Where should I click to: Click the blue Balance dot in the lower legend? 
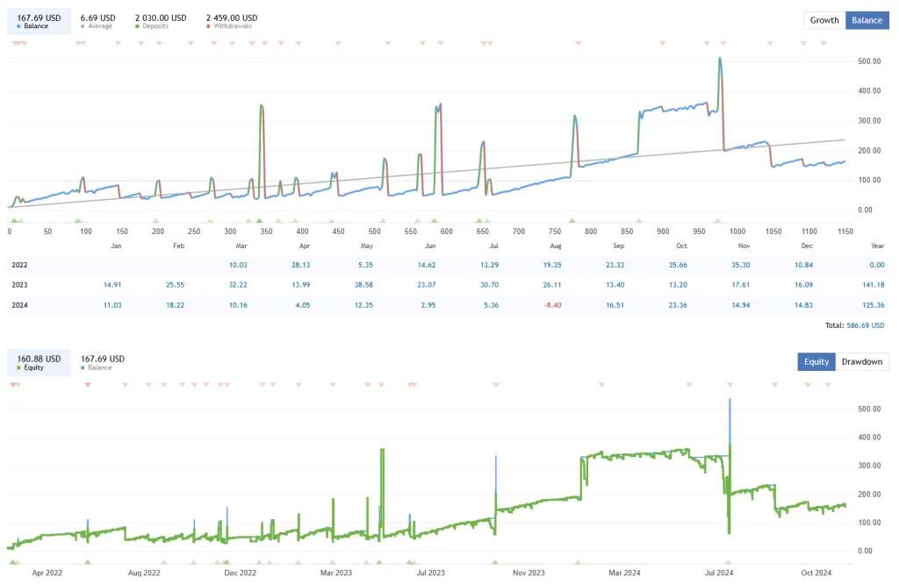tap(83, 369)
